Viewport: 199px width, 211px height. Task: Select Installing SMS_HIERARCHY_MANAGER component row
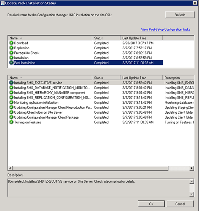pyautogui.click(x=101, y=92)
